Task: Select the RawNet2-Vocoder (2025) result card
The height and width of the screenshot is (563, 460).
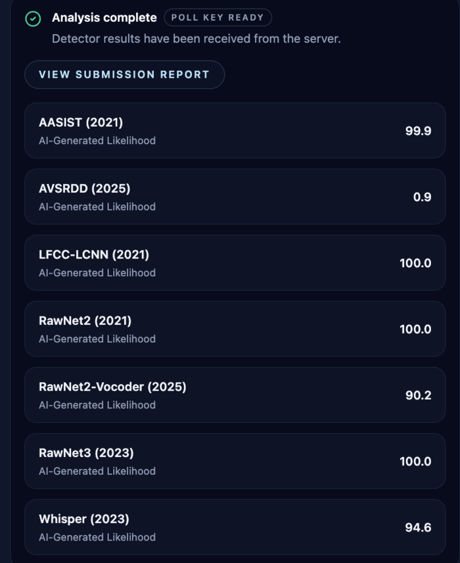Action: (235, 394)
